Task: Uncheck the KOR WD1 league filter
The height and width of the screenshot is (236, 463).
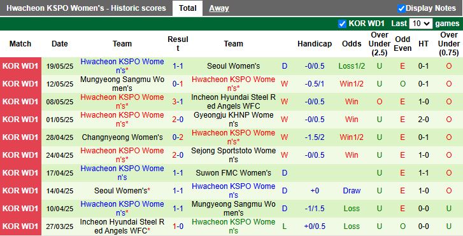Action: click(342, 24)
